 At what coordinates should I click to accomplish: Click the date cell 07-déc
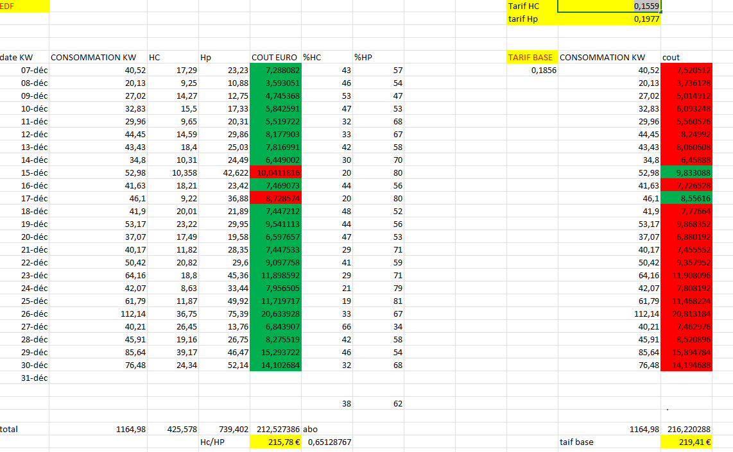pos(24,71)
